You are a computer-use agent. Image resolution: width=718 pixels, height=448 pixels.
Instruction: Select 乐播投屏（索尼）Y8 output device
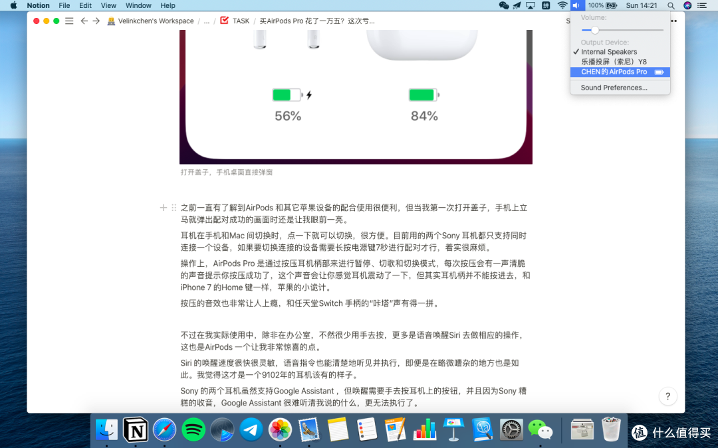coord(620,62)
